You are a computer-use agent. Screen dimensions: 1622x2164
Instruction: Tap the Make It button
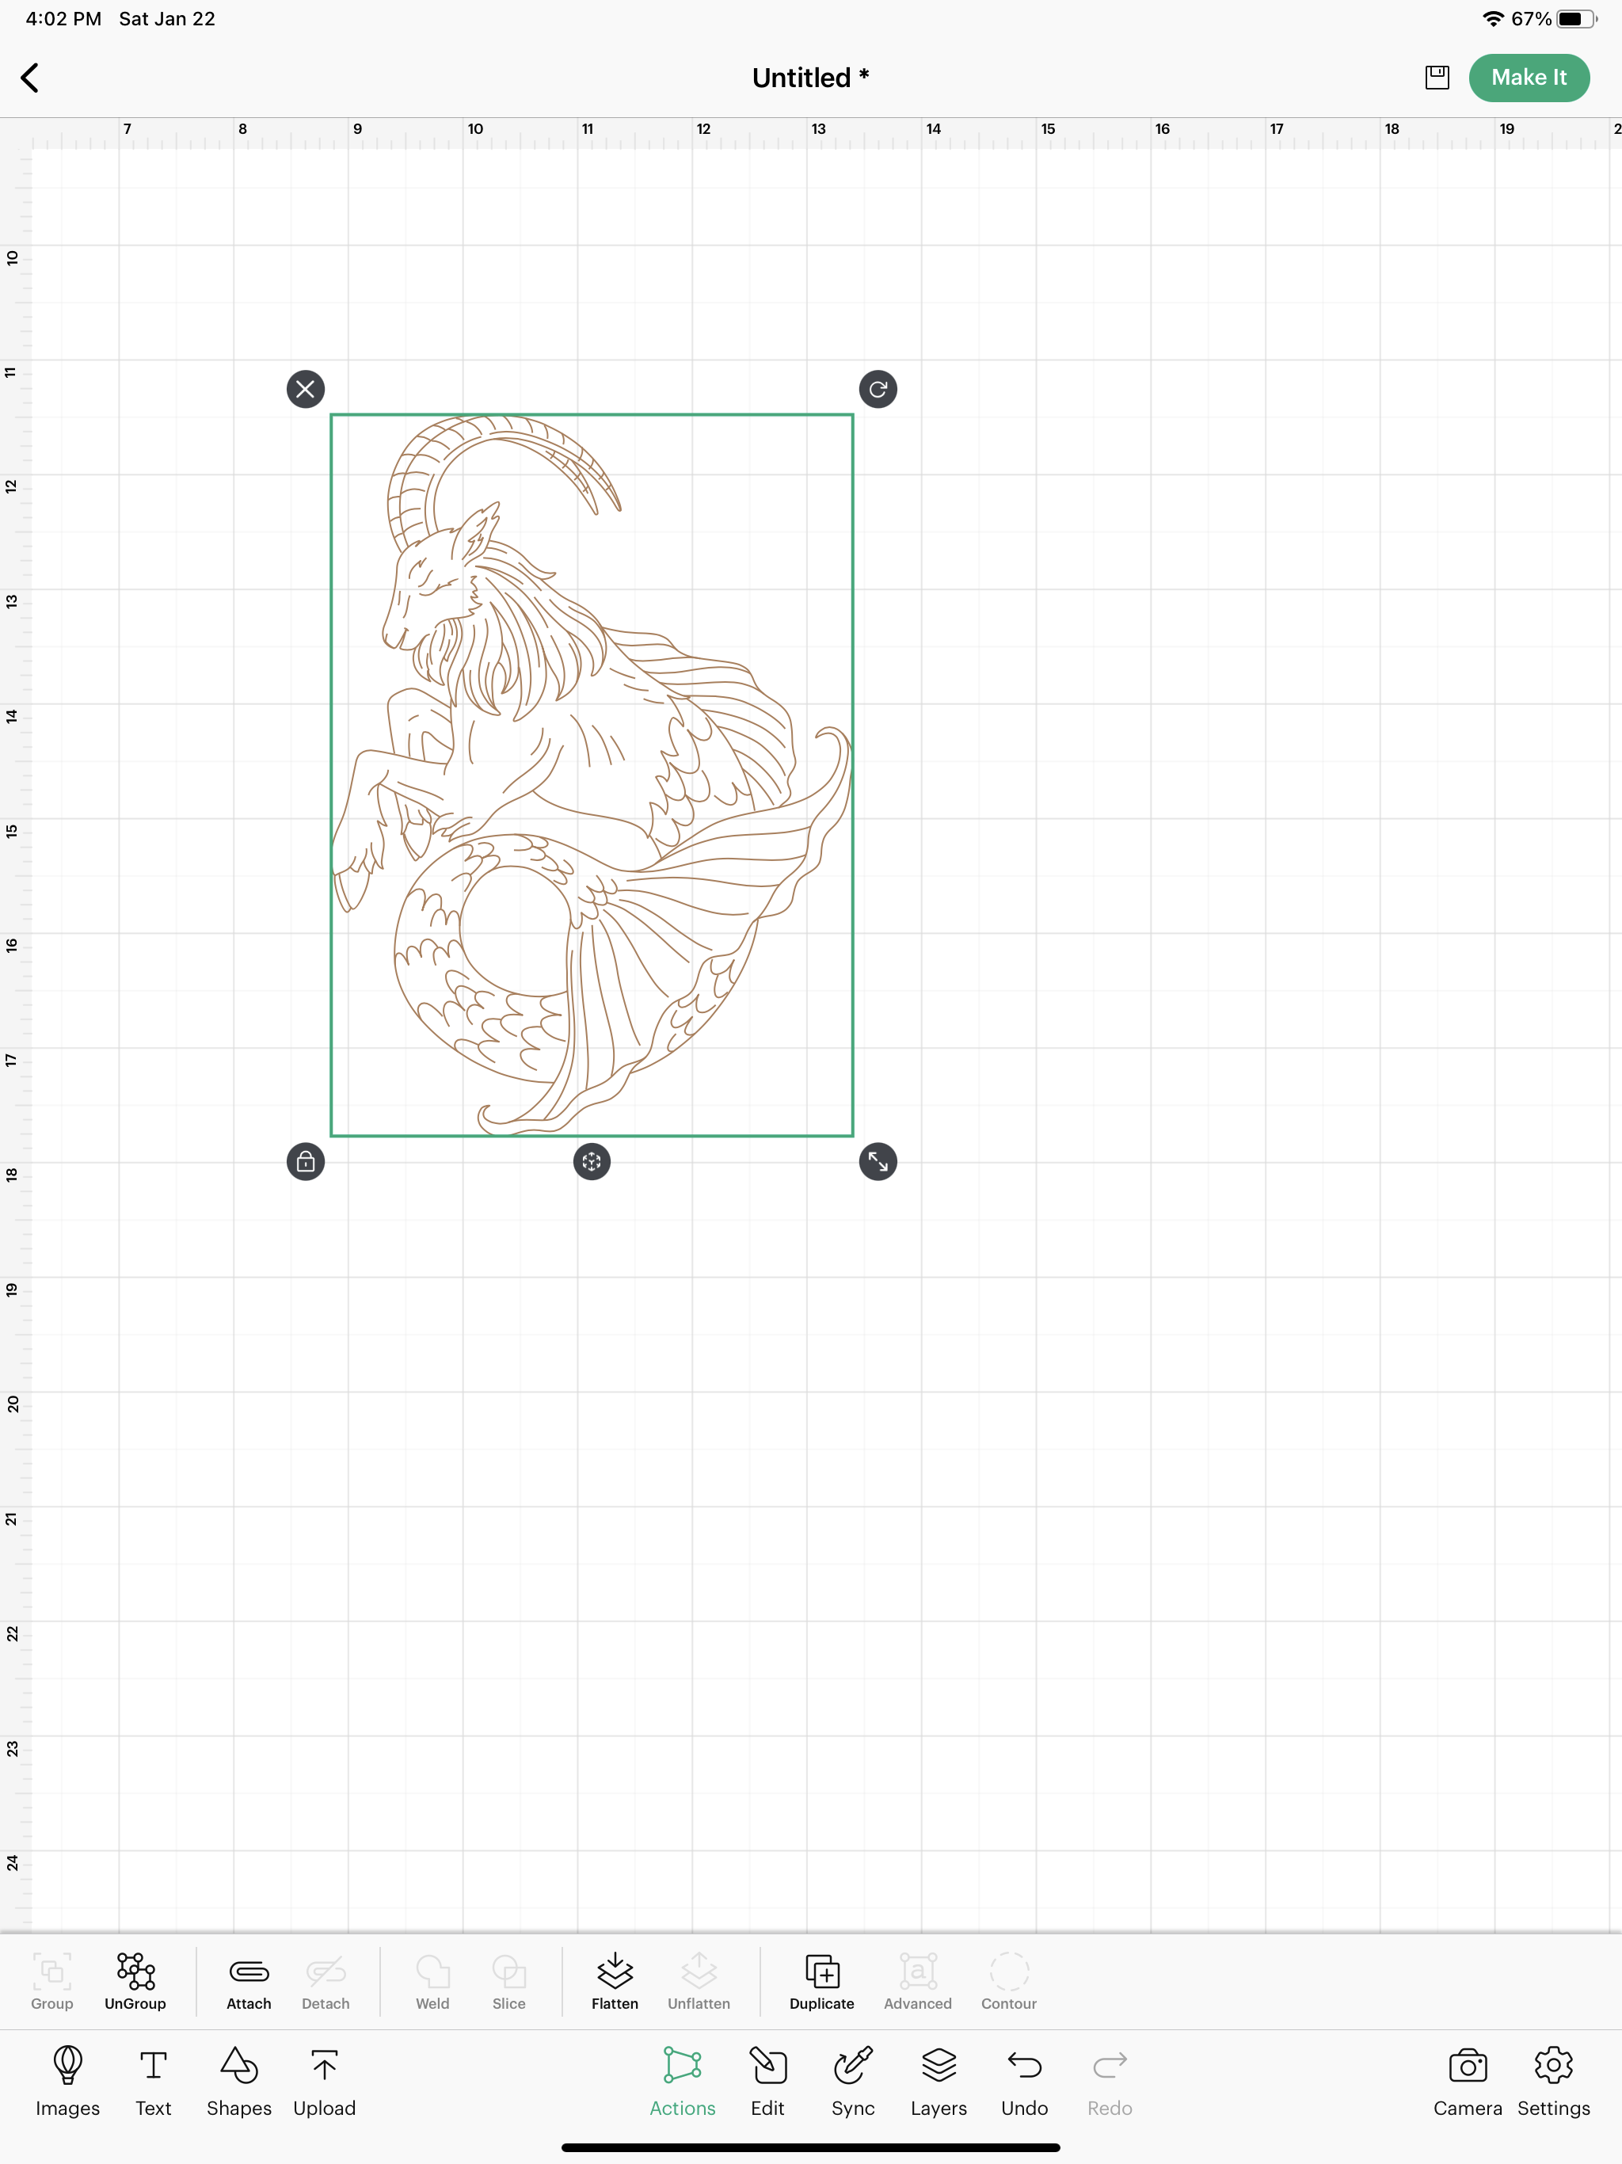coord(1528,78)
